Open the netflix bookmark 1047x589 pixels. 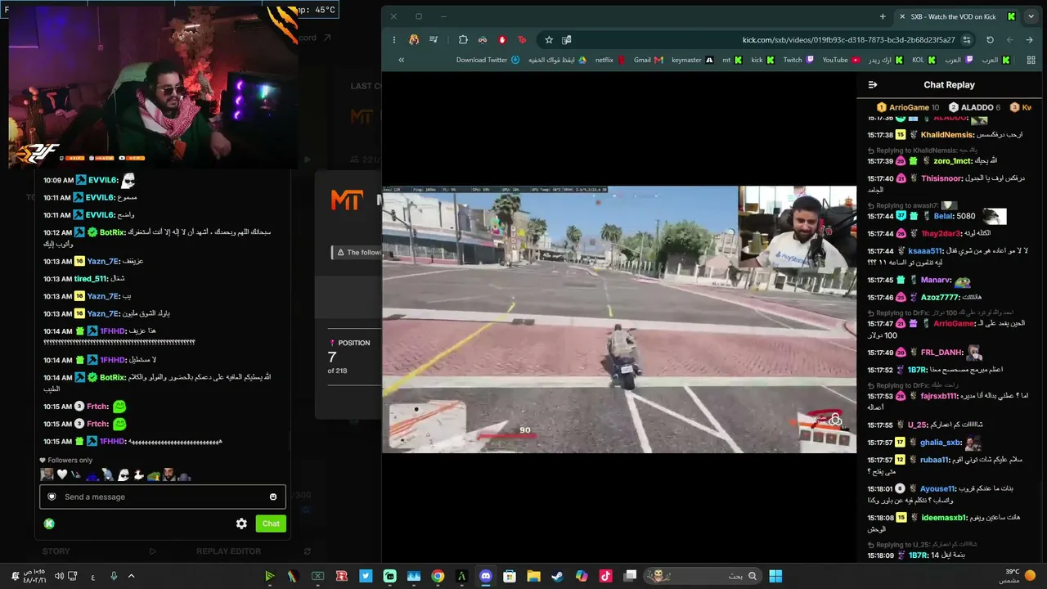(x=610, y=60)
